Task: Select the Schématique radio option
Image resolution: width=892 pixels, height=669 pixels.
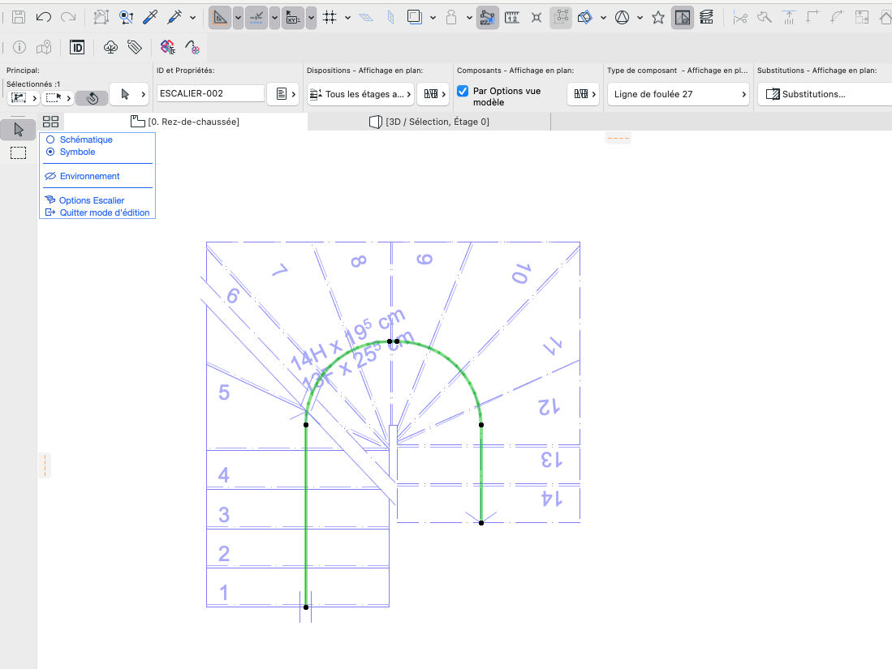Action: coord(79,139)
